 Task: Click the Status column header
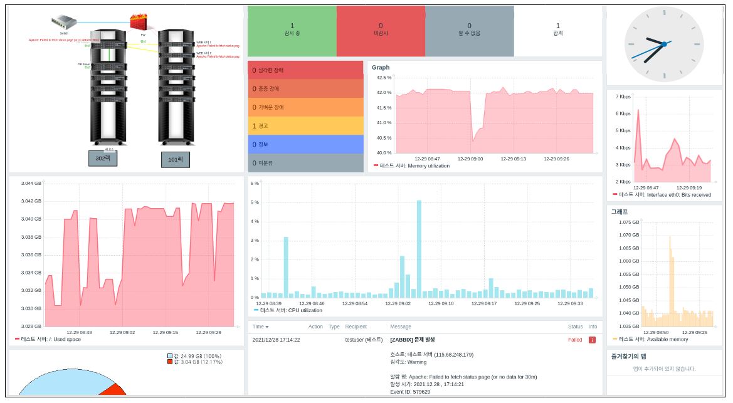coord(576,327)
